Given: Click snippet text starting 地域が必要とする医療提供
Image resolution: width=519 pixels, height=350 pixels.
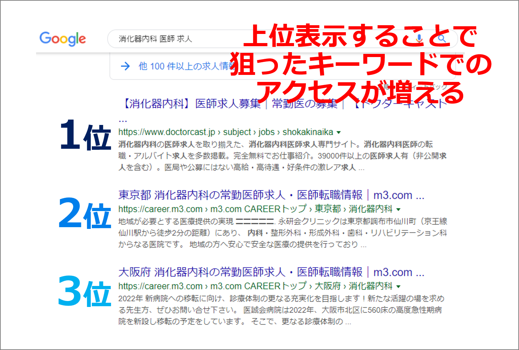Looking at the screenshot, I should coord(282,233).
